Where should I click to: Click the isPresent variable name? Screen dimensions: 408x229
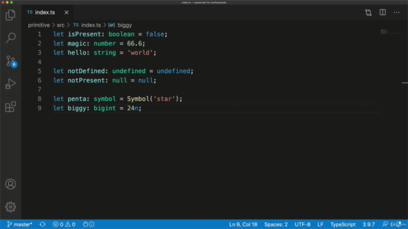pyautogui.click(x=84, y=34)
